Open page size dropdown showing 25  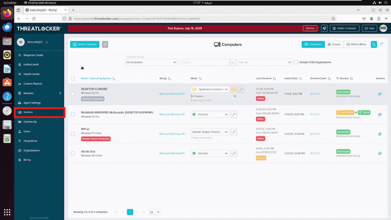(155, 212)
